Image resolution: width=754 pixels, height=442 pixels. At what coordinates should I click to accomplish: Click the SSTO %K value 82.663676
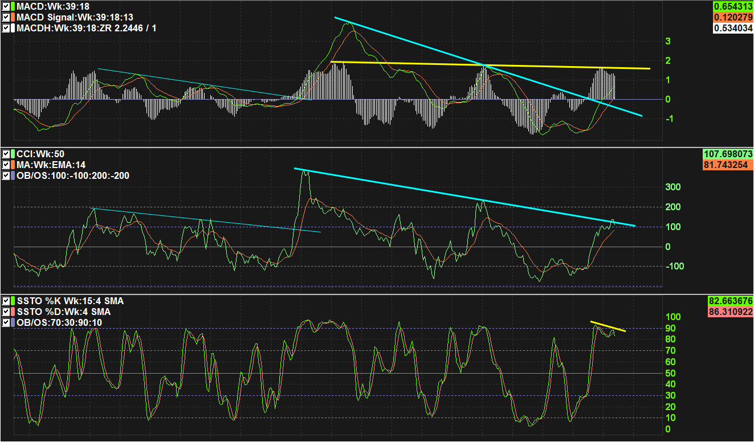(x=730, y=301)
